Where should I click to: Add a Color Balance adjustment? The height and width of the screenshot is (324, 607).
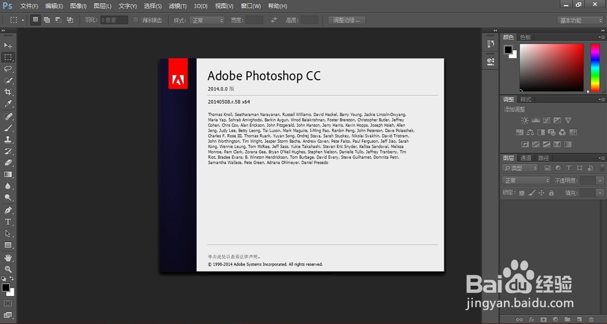(531, 132)
